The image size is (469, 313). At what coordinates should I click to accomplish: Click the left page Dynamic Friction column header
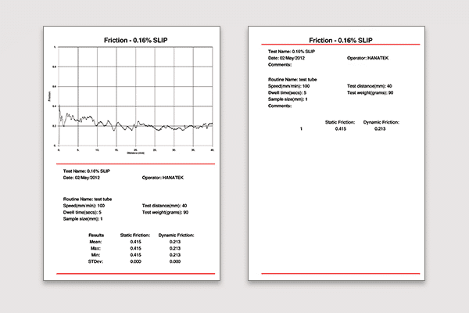tap(176, 235)
